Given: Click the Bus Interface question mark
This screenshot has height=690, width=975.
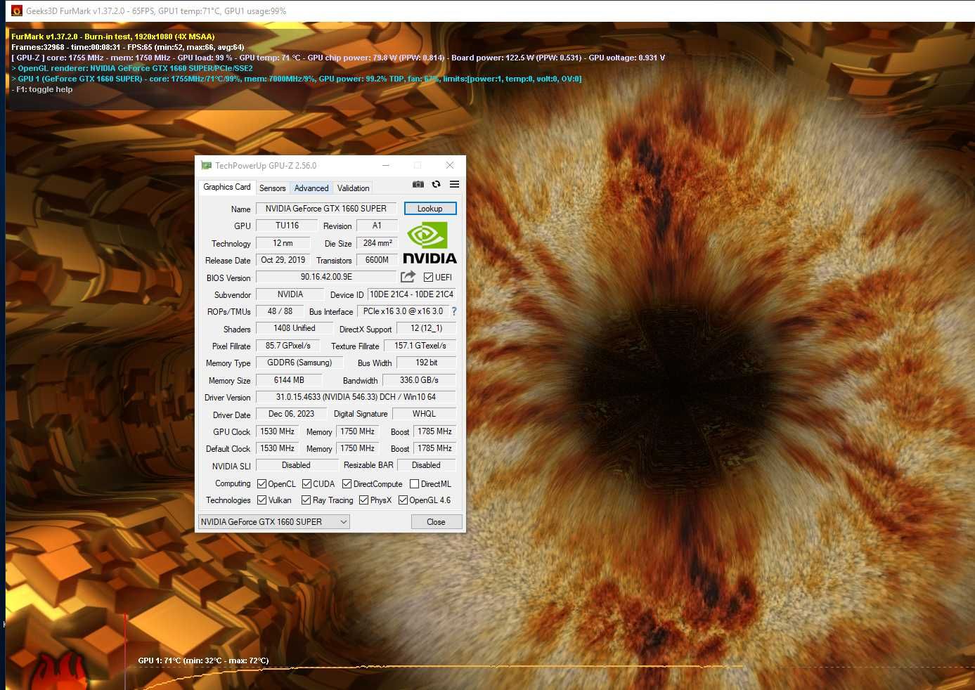Looking at the screenshot, I should 454,311.
